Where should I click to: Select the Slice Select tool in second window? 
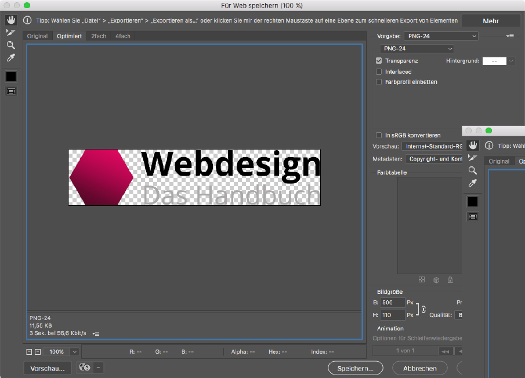click(x=472, y=158)
